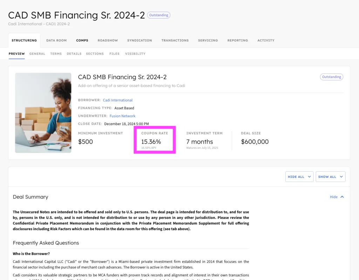The image size is (359, 280).
Task: Click the Deal Summary section heading
Action: (x=31, y=197)
